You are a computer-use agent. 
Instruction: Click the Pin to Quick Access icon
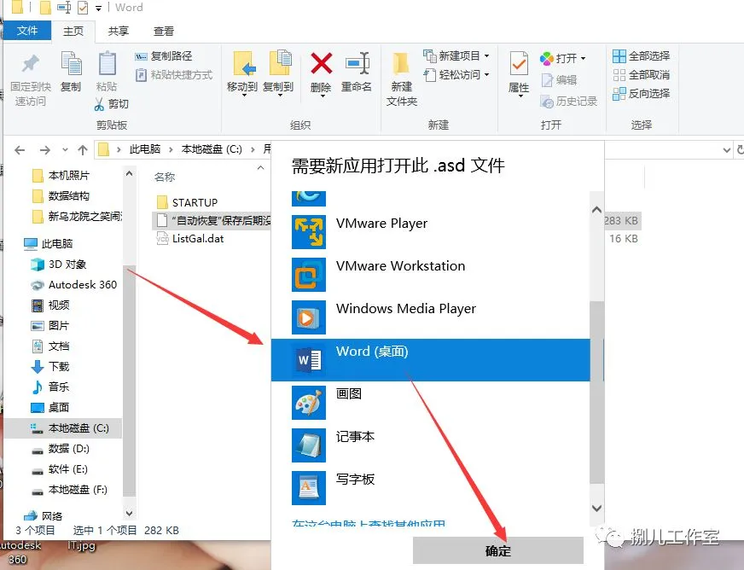[x=31, y=64]
